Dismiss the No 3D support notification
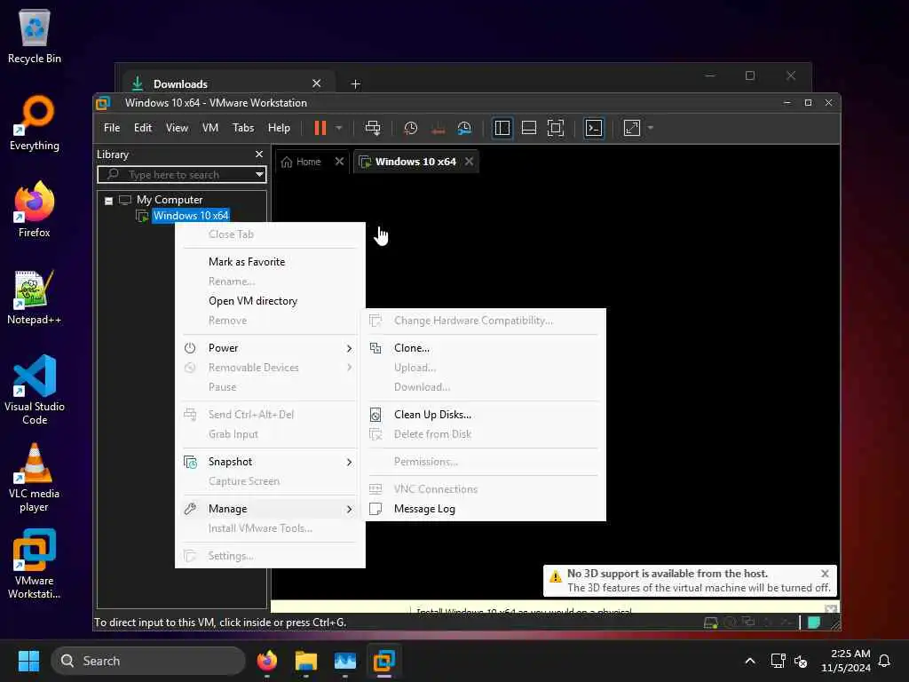Image resolution: width=909 pixels, height=682 pixels. click(x=825, y=574)
